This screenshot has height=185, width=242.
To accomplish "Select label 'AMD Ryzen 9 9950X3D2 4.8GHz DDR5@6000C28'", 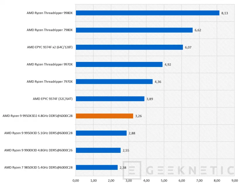I will (37, 116).
